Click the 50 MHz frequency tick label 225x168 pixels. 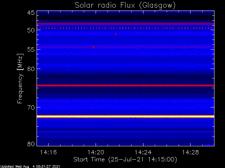[31, 30]
